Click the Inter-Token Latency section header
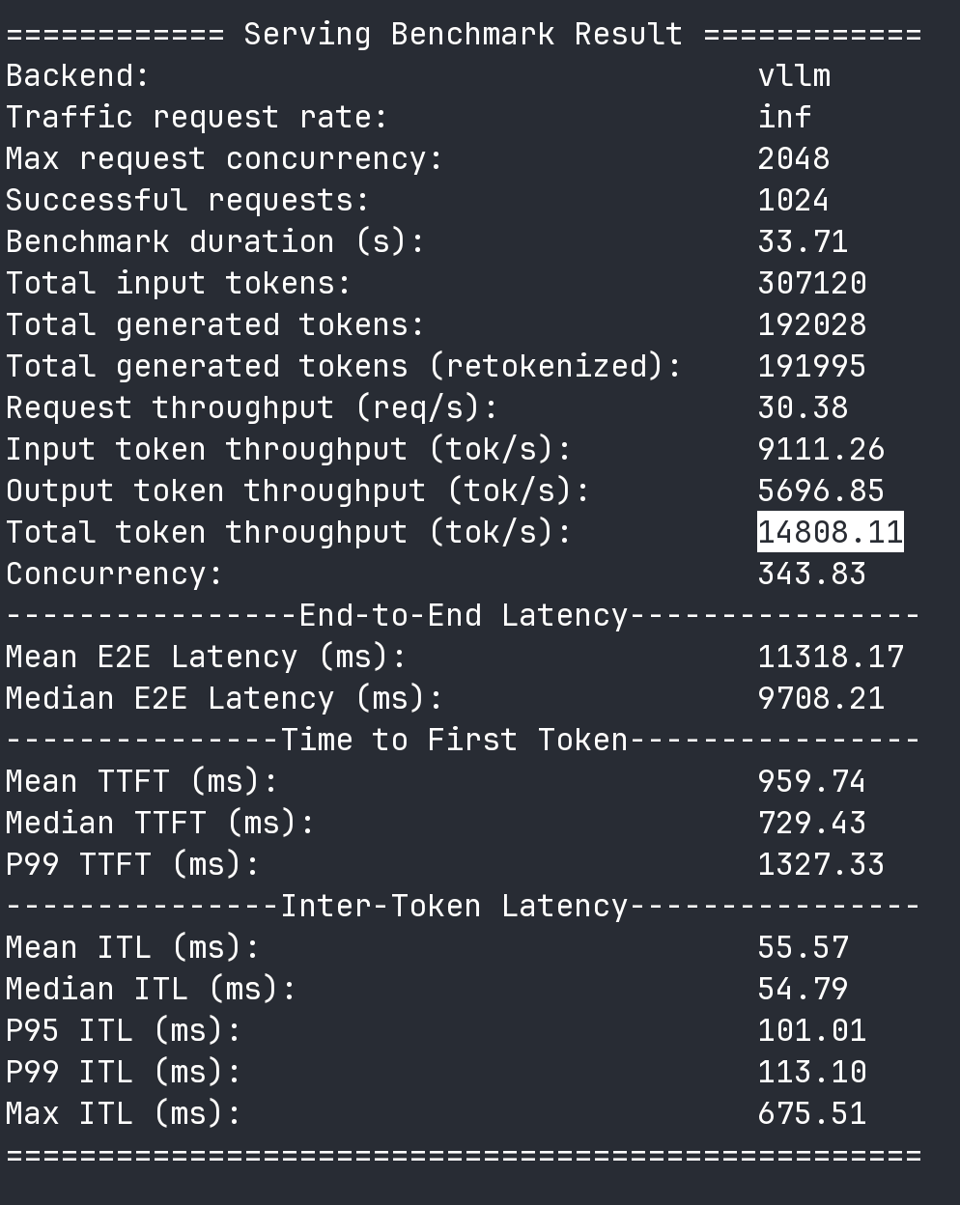Screen dimensions: 960x1205 454,906
